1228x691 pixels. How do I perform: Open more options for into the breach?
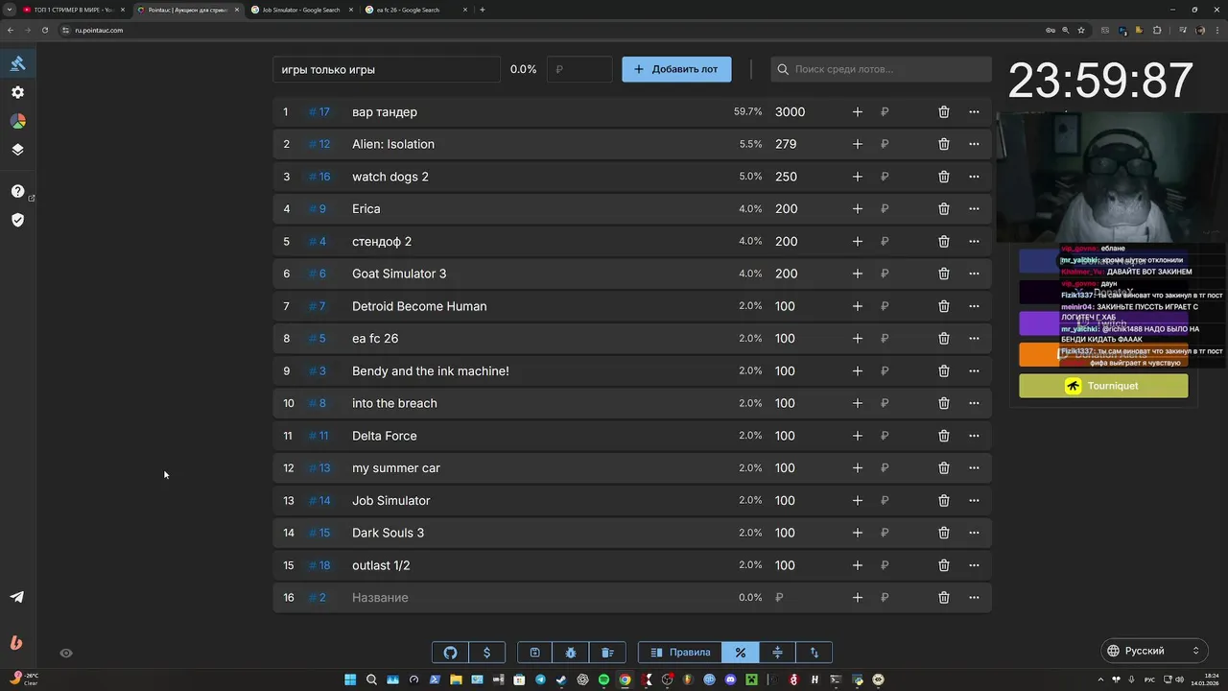coord(974,403)
